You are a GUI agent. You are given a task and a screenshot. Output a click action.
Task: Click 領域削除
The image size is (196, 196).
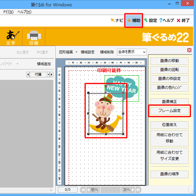pyautogui.click(x=107, y=52)
